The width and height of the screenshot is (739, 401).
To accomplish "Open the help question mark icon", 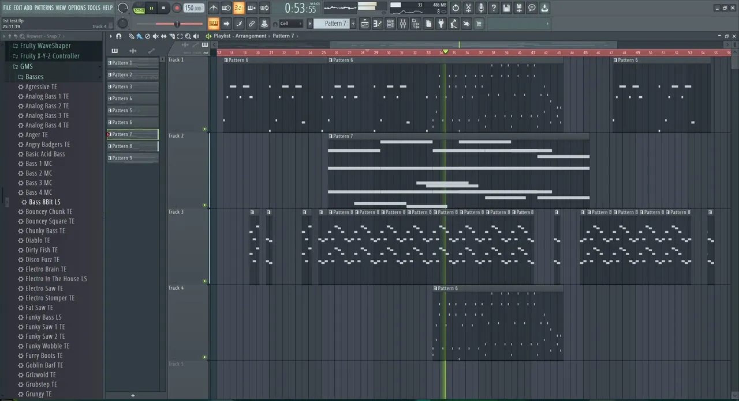I will (x=494, y=8).
